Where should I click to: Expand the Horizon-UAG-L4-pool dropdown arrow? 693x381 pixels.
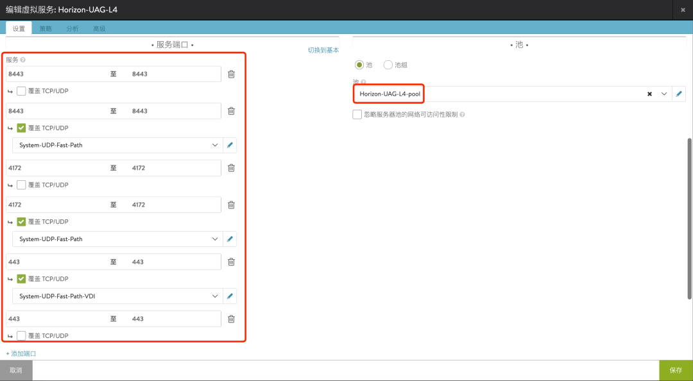(x=663, y=94)
